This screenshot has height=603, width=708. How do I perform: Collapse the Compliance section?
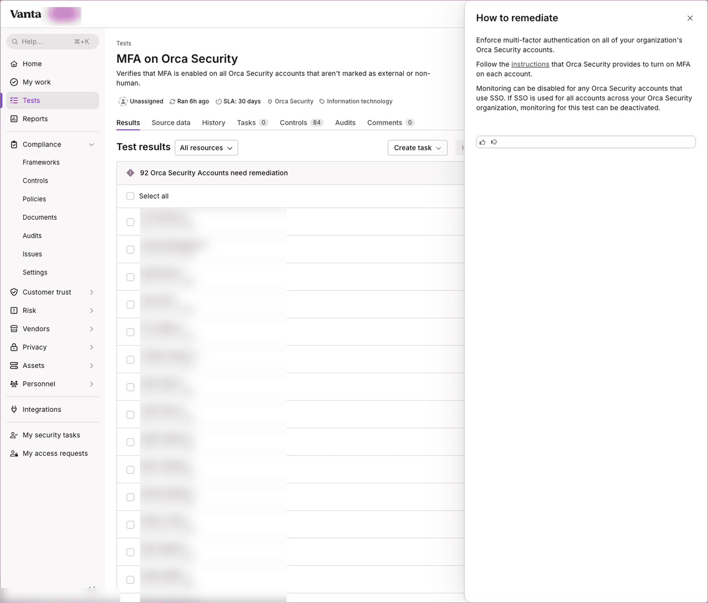[91, 145]
